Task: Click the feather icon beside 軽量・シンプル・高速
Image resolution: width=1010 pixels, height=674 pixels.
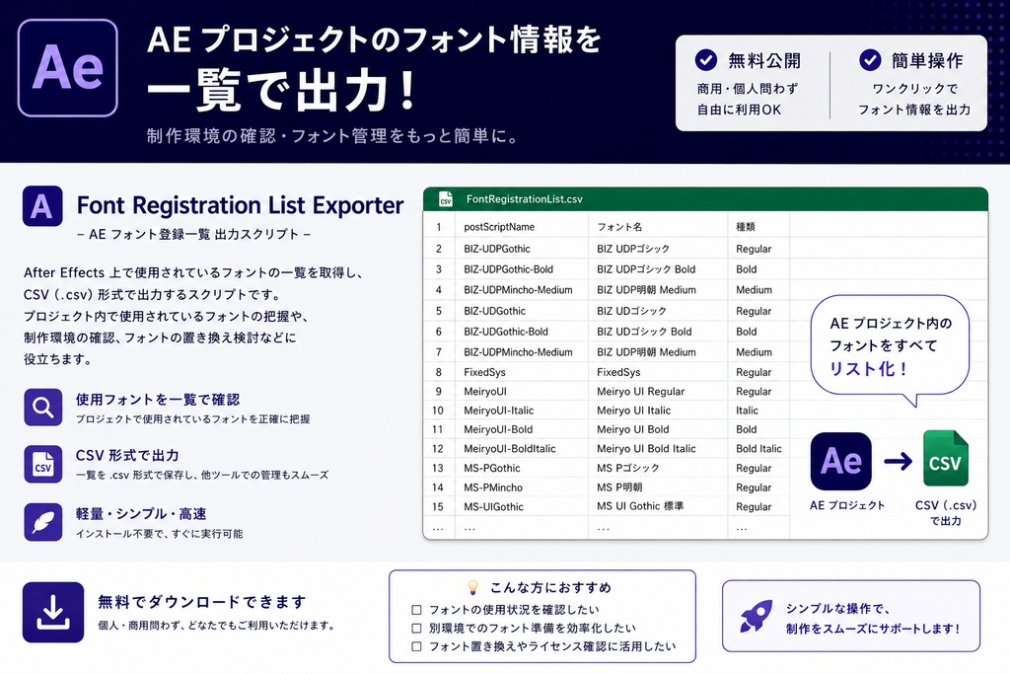Action: tap(43, 522)
